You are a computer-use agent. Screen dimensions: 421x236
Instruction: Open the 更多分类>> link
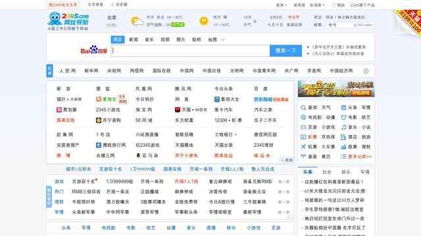[x=360, y=157]
